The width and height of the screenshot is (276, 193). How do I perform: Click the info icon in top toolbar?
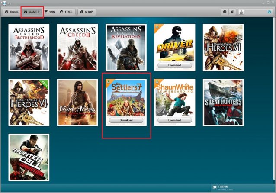(x=225, y=12)
